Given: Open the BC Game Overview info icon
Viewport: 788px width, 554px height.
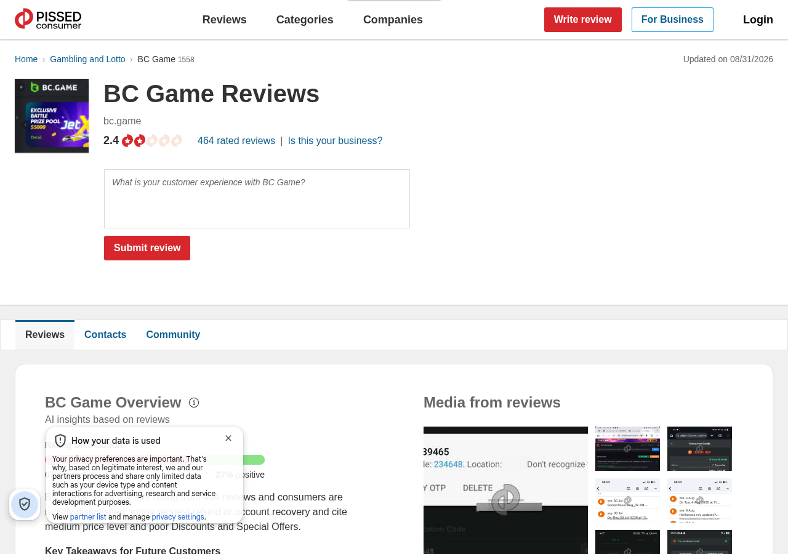Looking at the screenshot, I should tap(194, 403).
